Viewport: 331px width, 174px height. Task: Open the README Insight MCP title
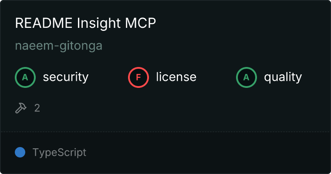pyautogui.click(x=85, y=23)
